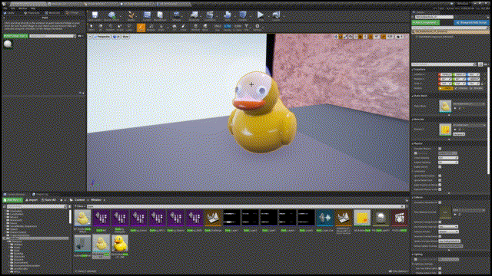Open camera speed control in viewport corner
This screenshot has height=276, width=492.
(400, 37)
